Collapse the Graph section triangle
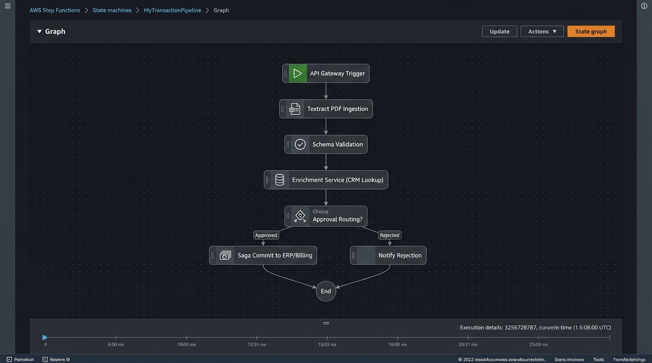Viewport: 652px width, 363px height. tap(39, 32)
